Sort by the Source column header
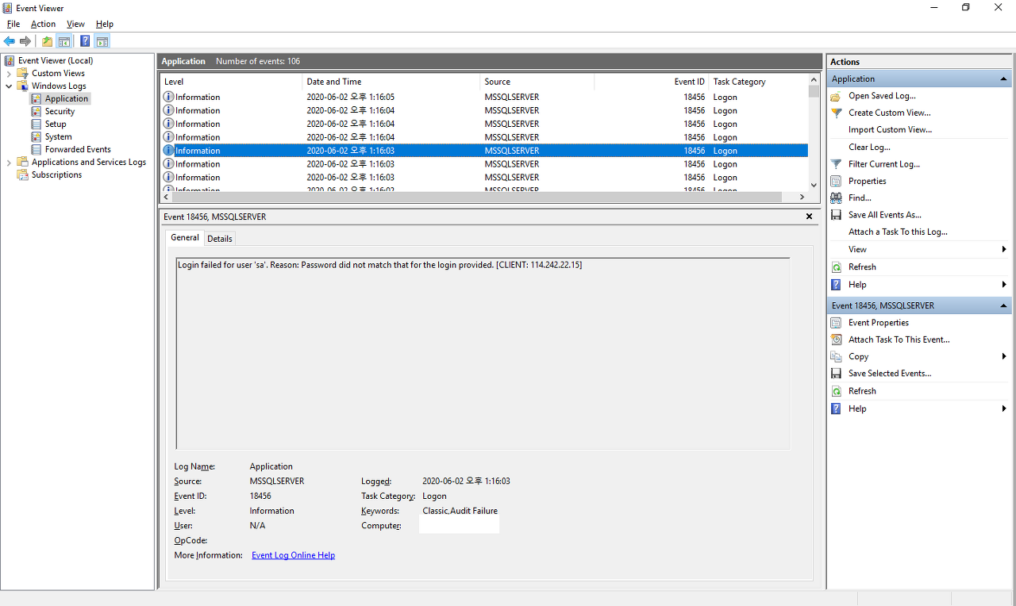Viewport: 1016px width, 606px height. [x=537, y=82]
